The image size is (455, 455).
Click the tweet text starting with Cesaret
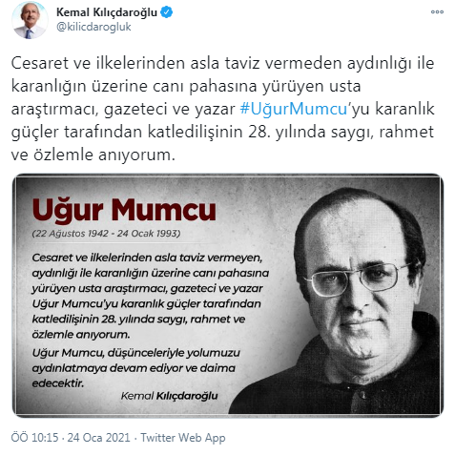tap(222, 109)
